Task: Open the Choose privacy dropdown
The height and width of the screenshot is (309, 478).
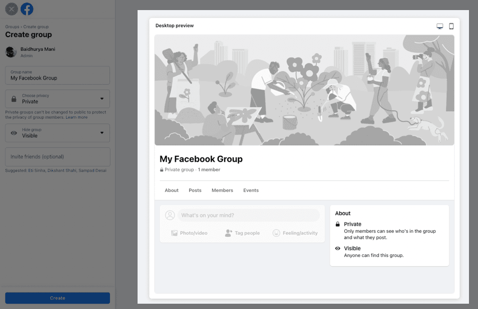Action: 57,99
